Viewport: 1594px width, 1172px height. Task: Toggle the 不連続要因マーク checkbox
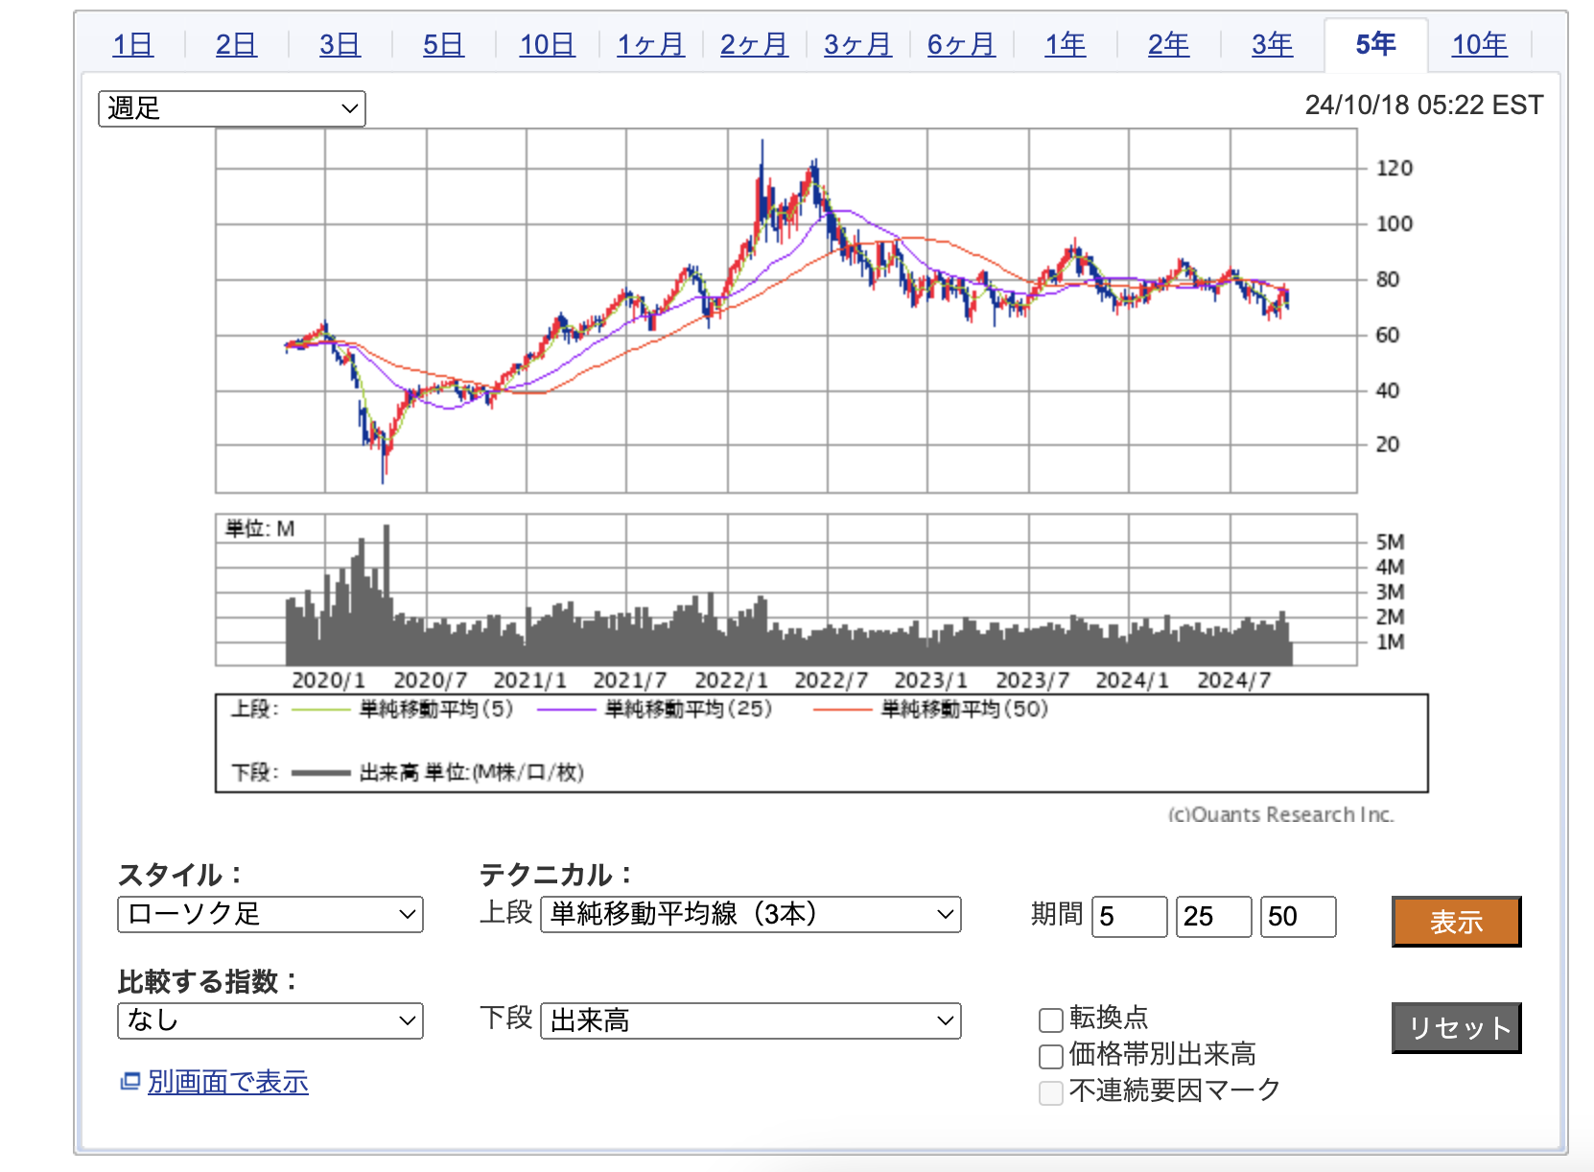click(1051, 1092)
